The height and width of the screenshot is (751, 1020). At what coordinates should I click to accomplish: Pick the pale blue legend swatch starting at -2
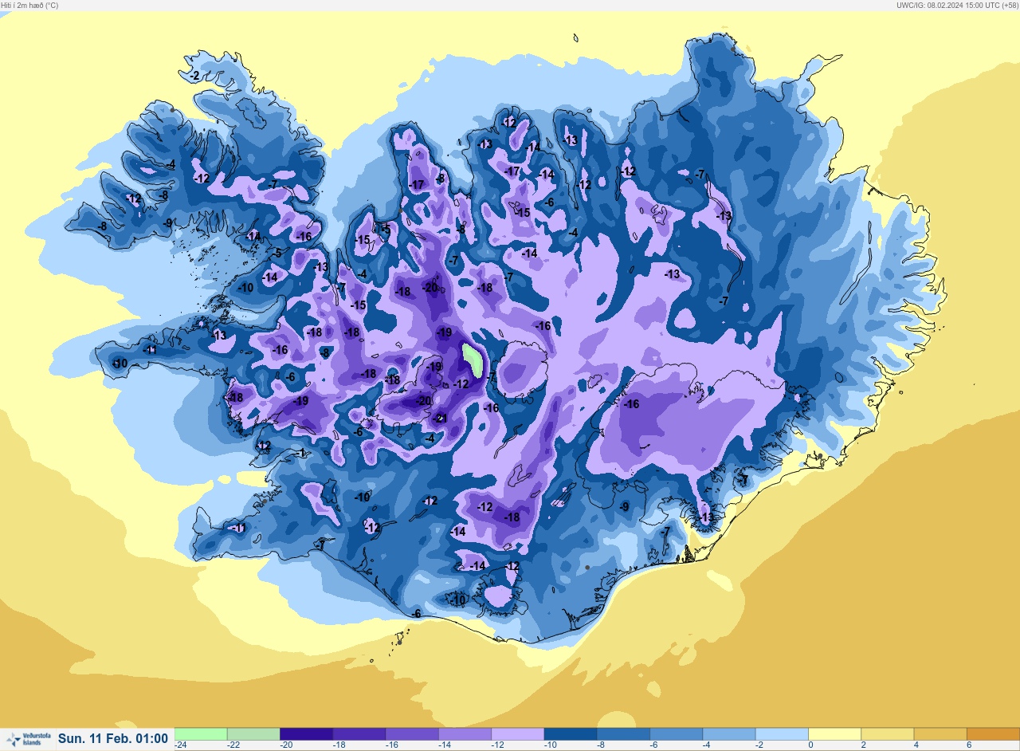tap(782, 733)
